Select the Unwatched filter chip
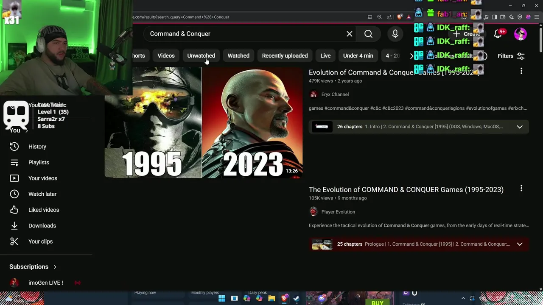543x305 pixels. 201,56
